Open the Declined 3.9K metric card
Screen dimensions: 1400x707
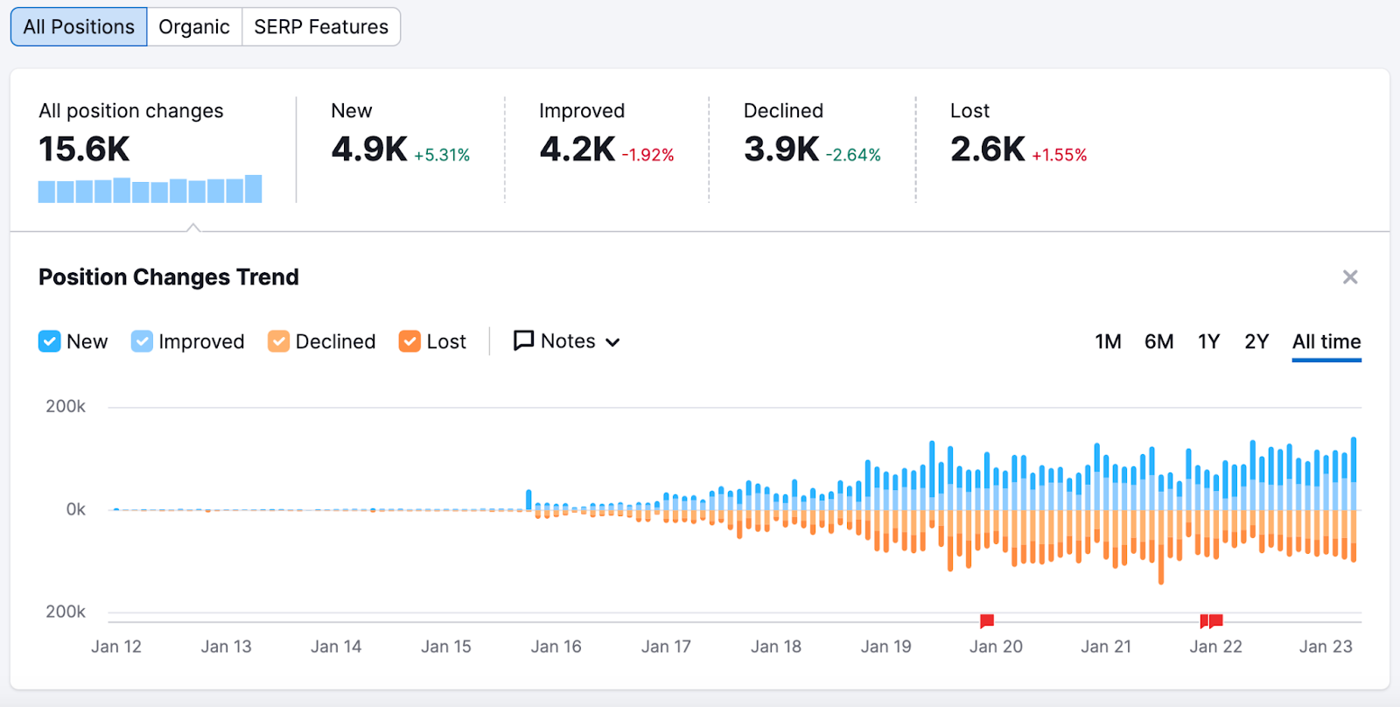812,150
